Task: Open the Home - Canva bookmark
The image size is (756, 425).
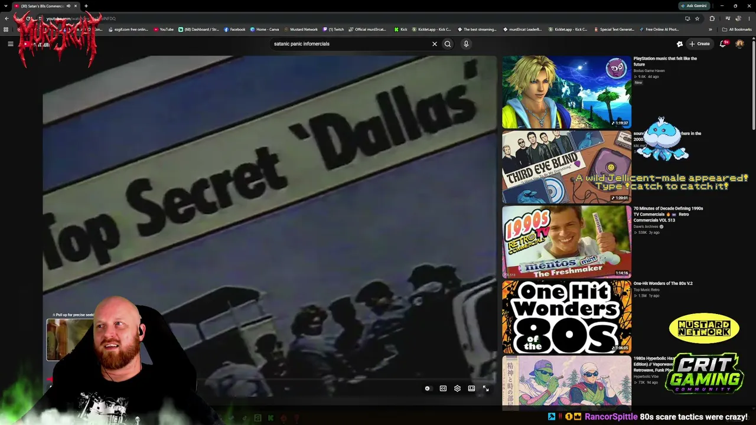Action: (265, 30)
